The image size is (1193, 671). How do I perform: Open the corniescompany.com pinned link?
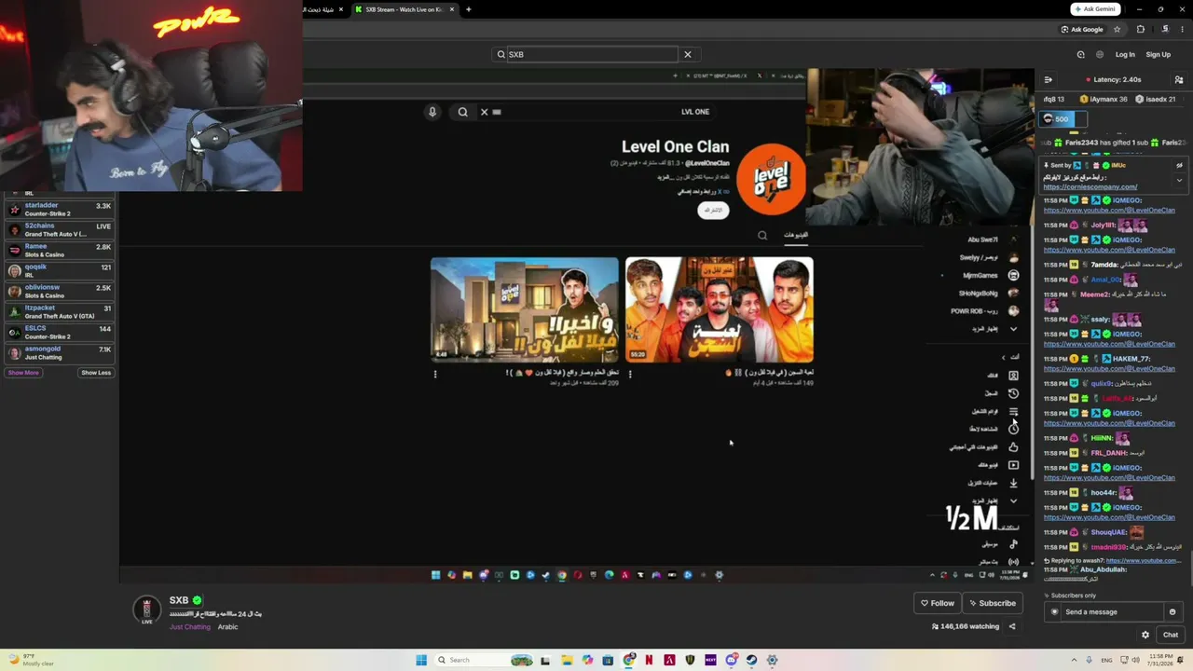coord(1090,186)
